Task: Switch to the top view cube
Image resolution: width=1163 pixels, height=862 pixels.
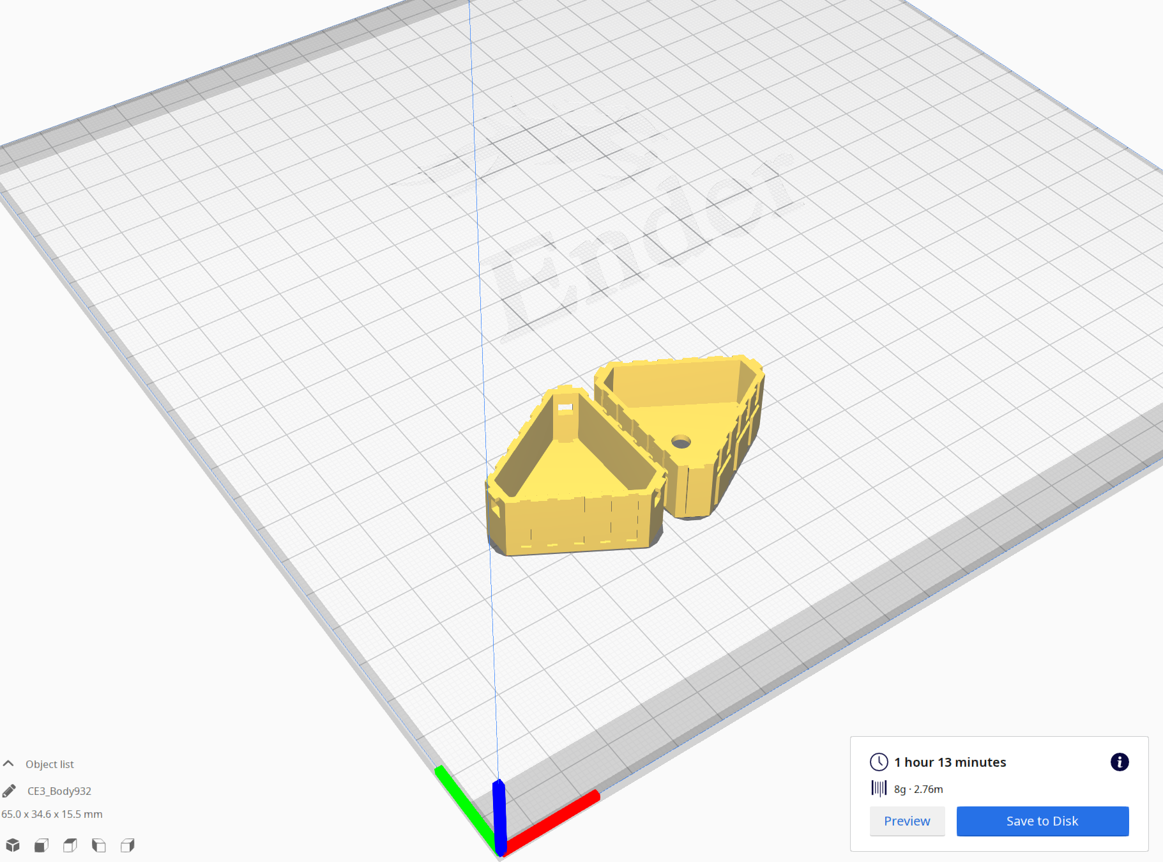Action: pos(70,845)
